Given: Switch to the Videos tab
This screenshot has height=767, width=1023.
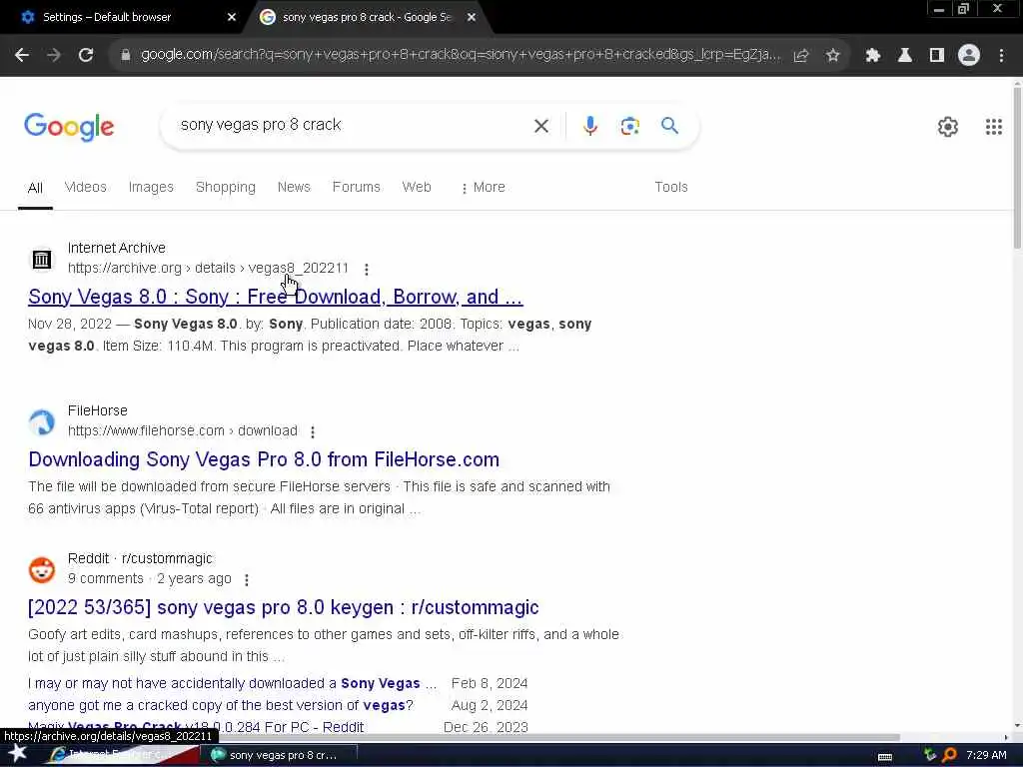Looking at the screenshot, I should (86, 187).
